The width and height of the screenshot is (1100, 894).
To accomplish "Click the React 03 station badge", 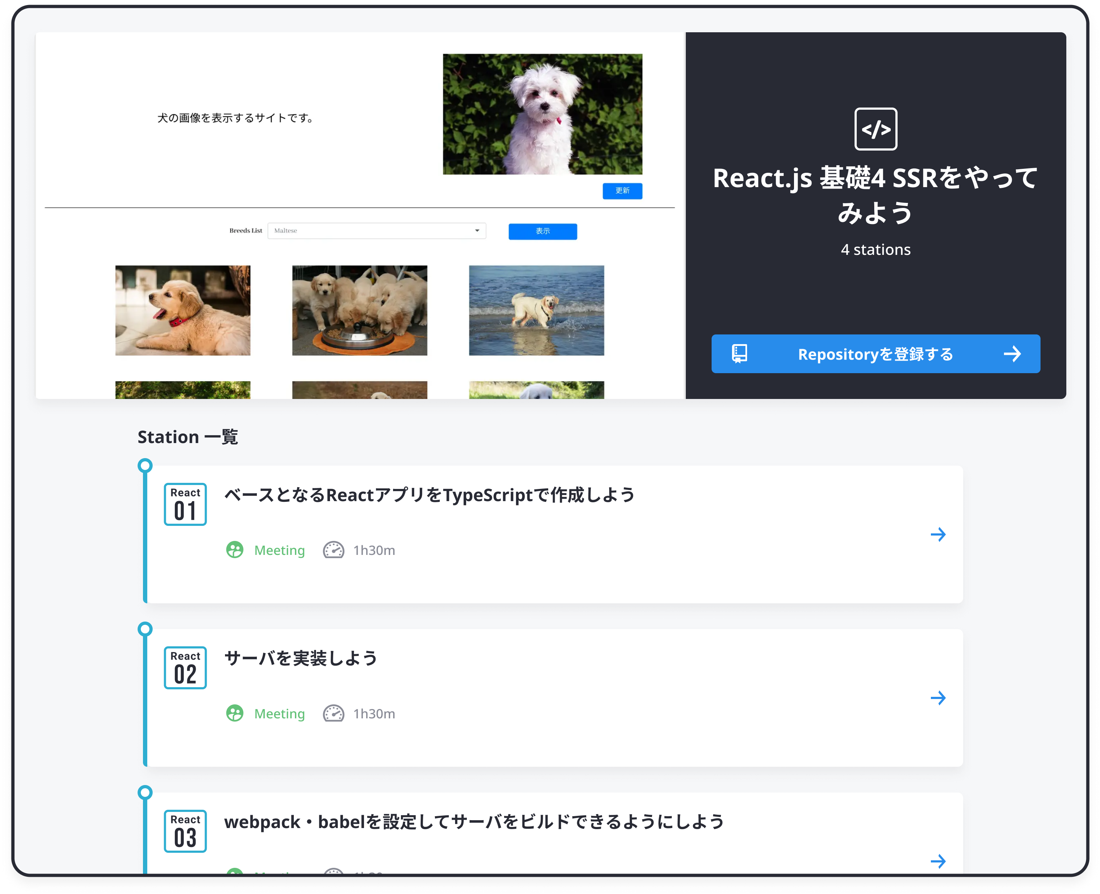I will click(185, 831).
